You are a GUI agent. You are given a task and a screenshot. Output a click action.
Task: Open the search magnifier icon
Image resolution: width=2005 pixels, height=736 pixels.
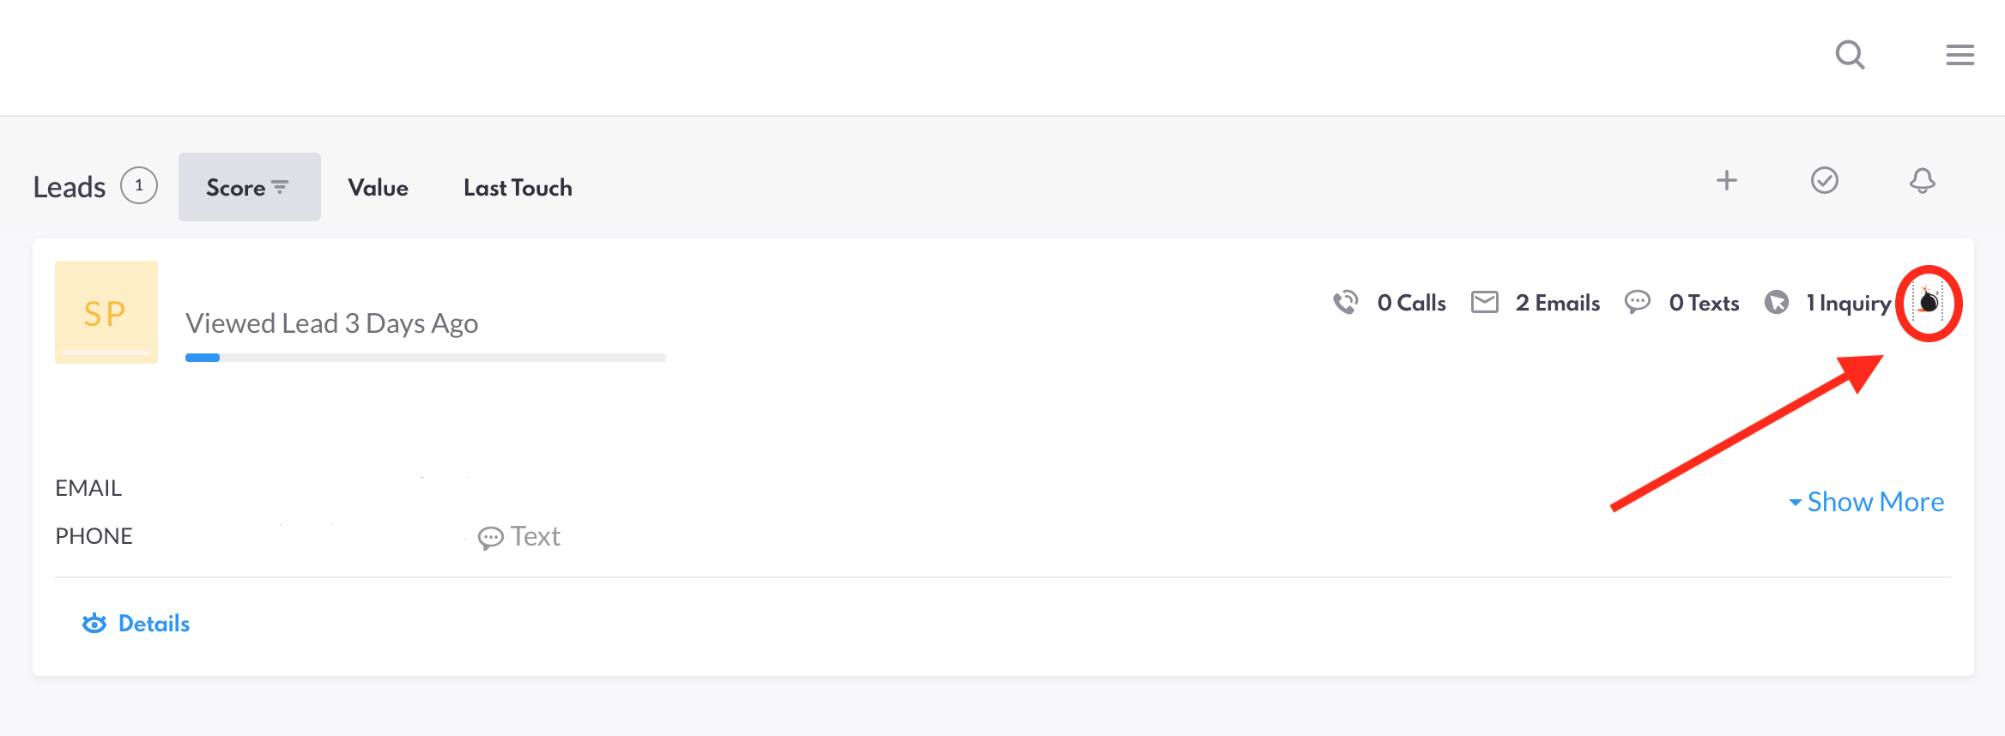(1850, 55)
